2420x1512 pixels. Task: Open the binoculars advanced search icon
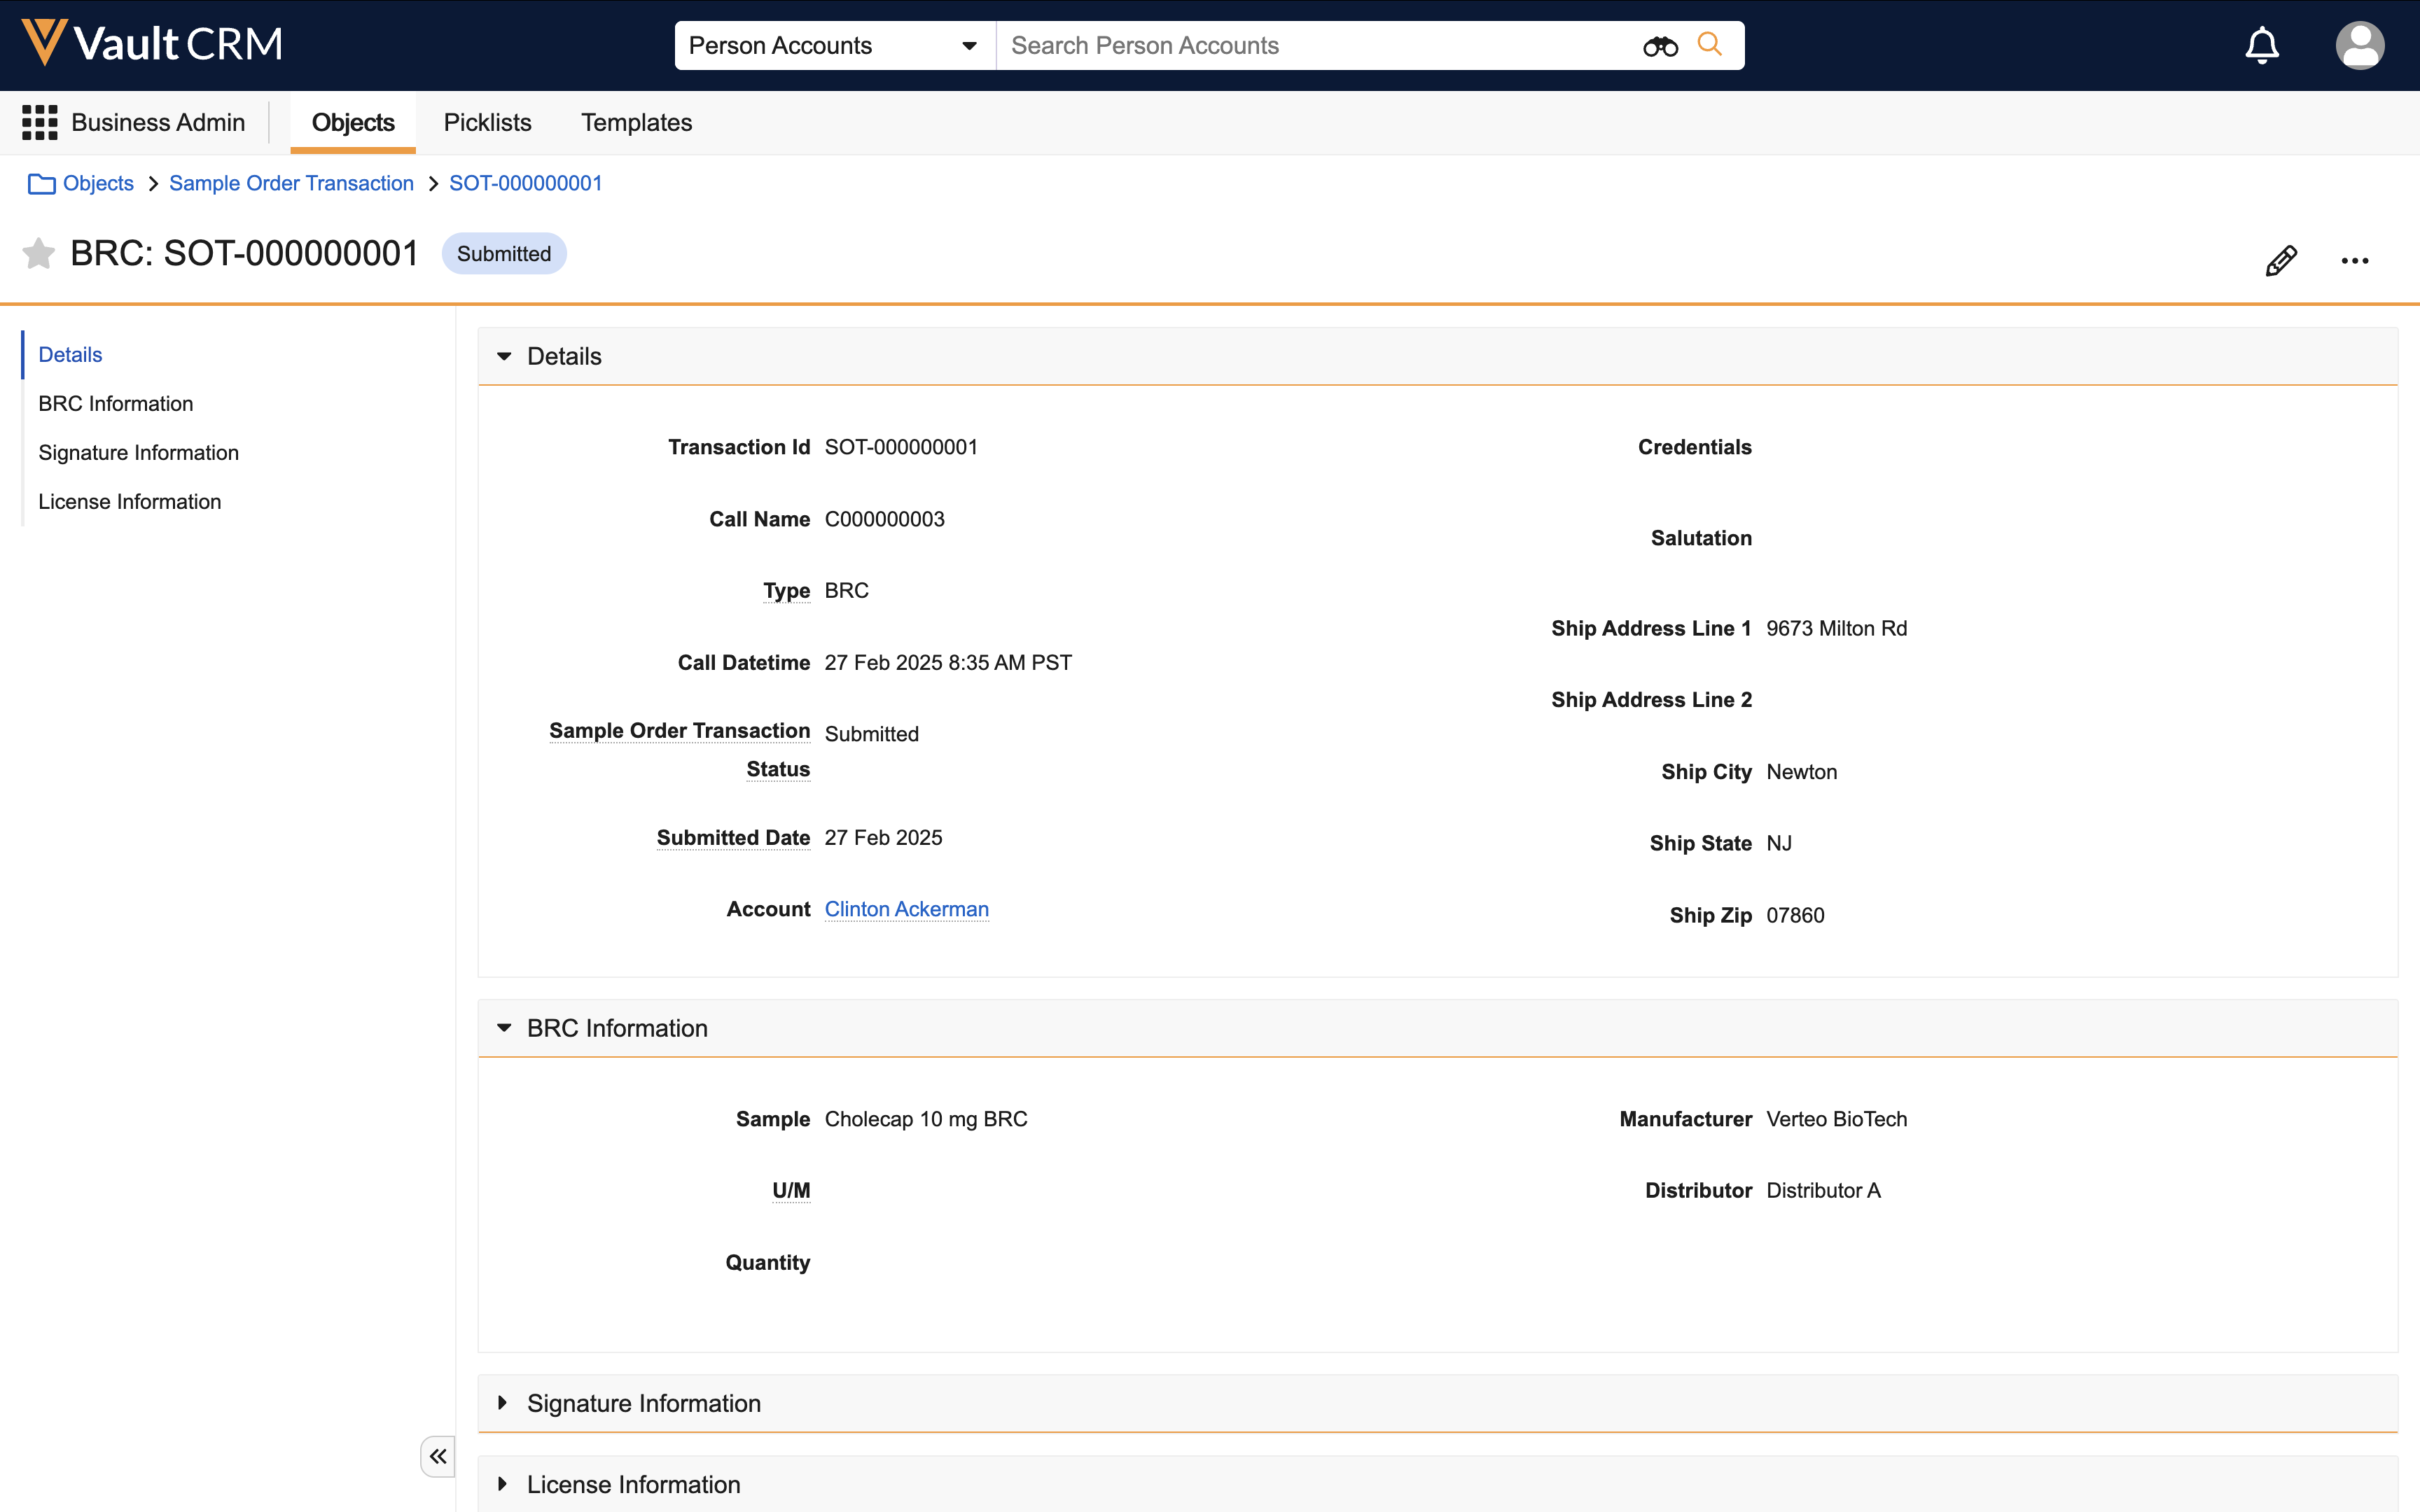[1660, 46]
